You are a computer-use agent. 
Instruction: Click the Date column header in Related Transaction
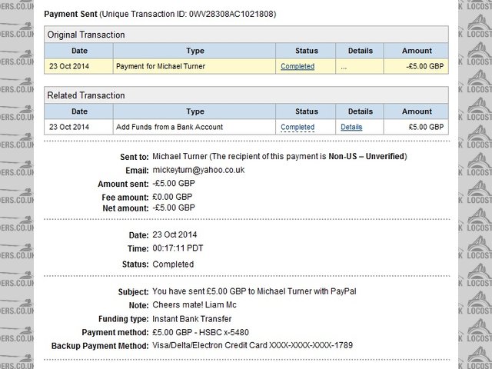(80, 111)
